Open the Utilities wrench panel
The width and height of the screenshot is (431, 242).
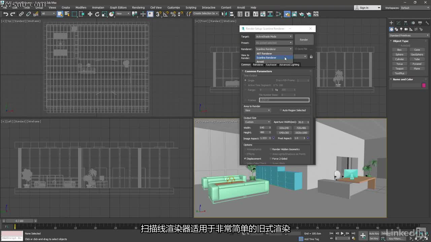coord(427,23)
